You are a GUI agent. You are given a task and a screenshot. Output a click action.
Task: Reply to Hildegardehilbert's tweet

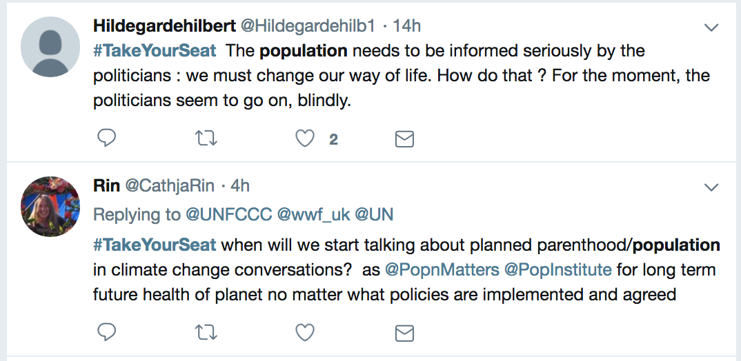106,139
